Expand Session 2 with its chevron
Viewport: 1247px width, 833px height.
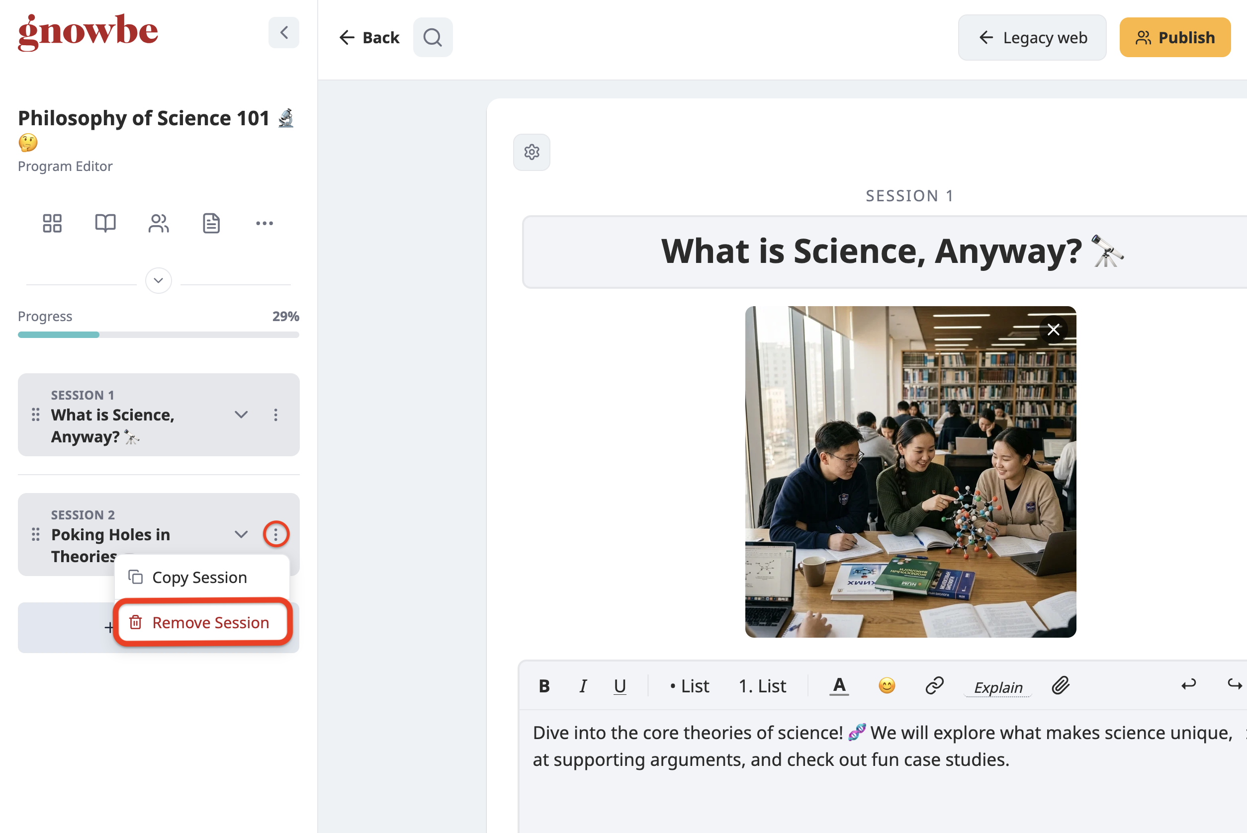click(x=241, y=534)
